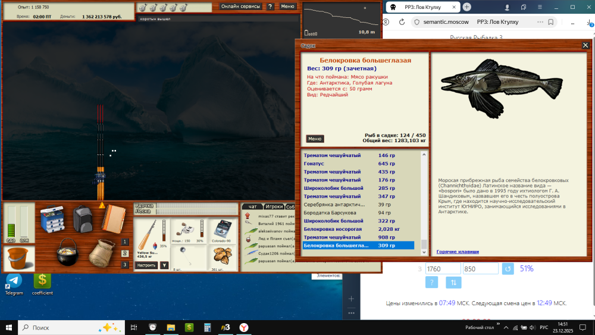Select the Yellow Su... fishing rod slot
This screenshot has width=595, height=335.
click(x=151, y=239)
